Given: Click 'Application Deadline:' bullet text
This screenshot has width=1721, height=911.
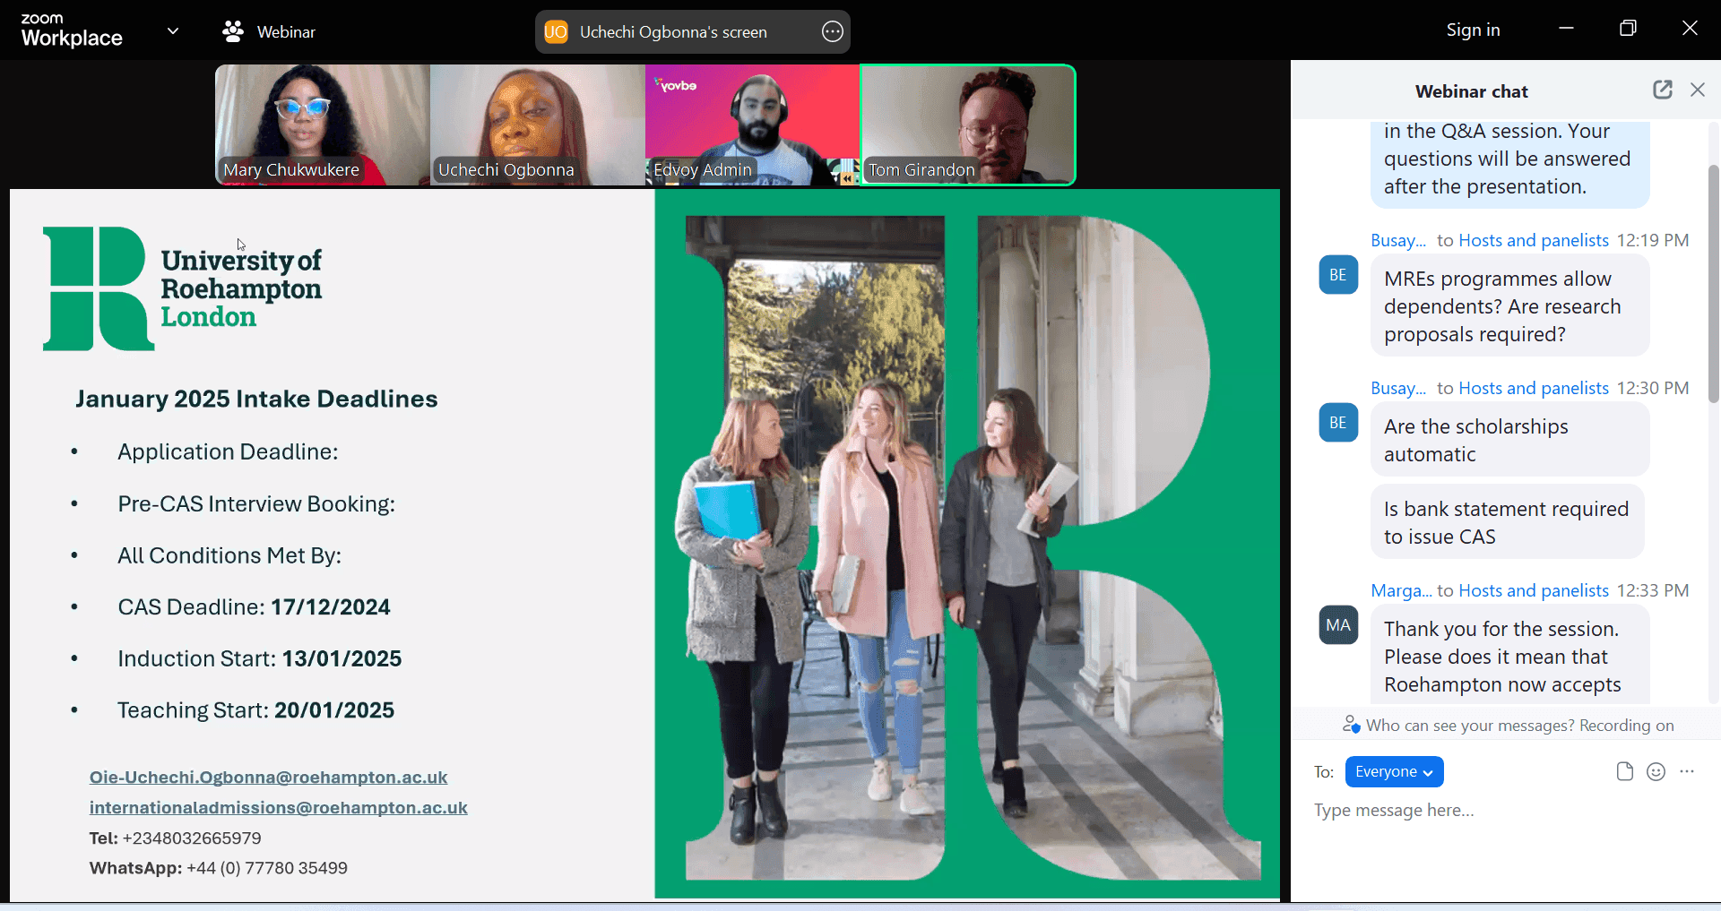Looking at the screenshot, I should click(228, 451).
